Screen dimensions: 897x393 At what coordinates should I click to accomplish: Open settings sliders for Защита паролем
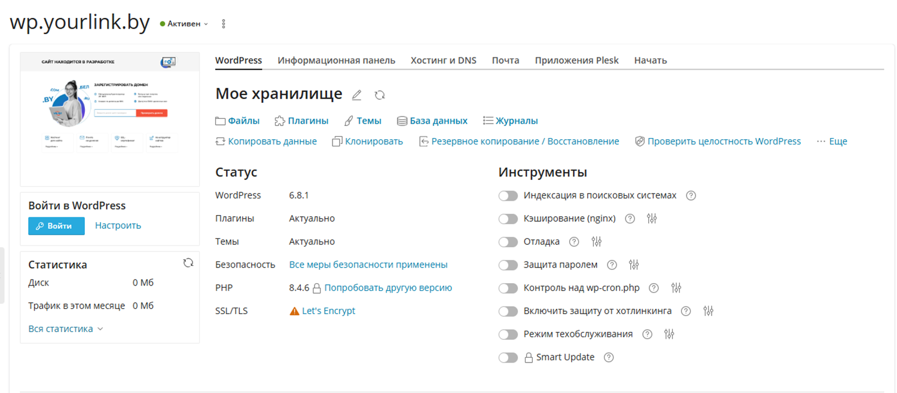[x=634, y=265]
